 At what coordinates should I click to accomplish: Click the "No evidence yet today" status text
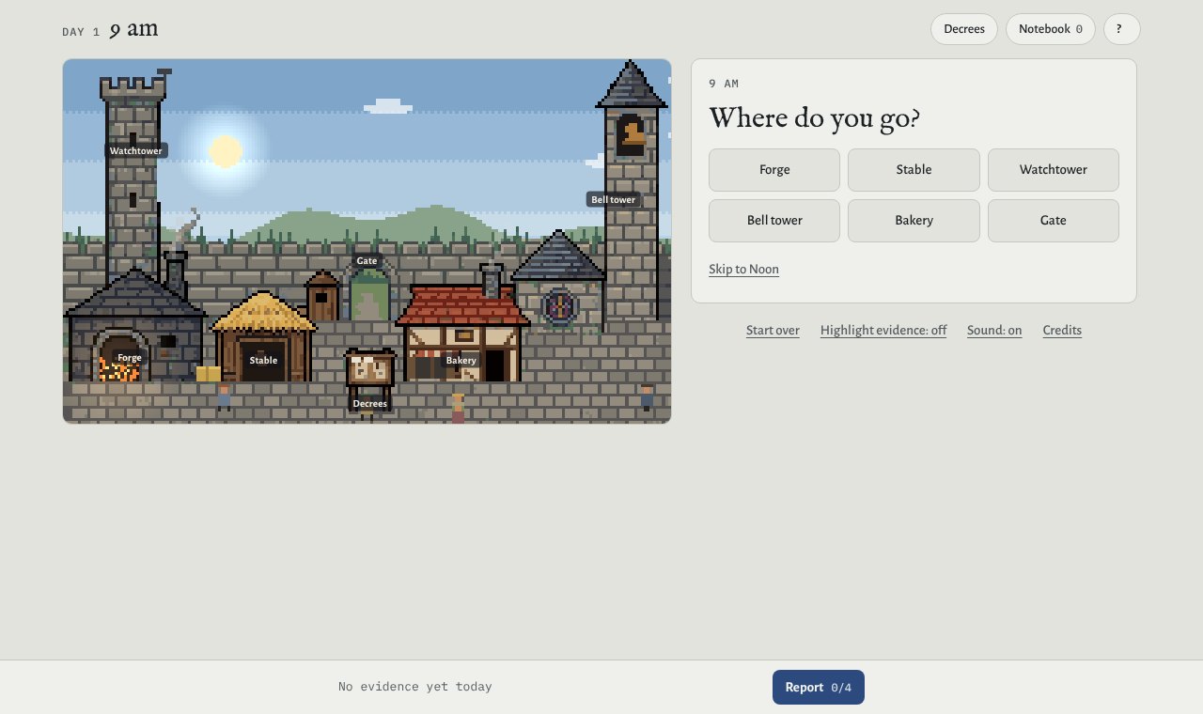click(x=415, y=687)
